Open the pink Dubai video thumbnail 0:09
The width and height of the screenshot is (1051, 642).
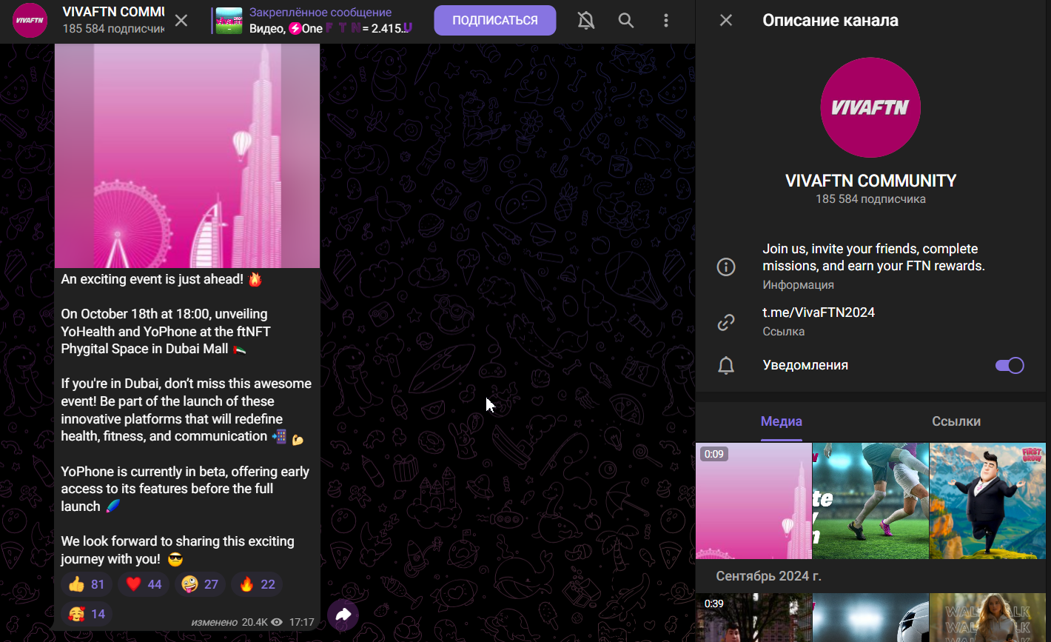[x=753, y=501]
